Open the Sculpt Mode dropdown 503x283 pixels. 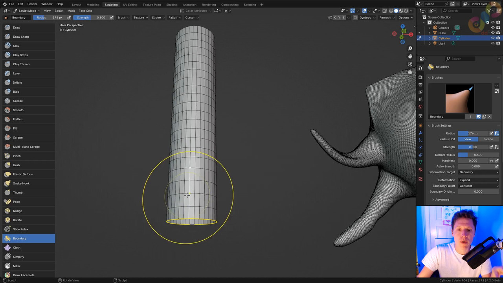26,11
